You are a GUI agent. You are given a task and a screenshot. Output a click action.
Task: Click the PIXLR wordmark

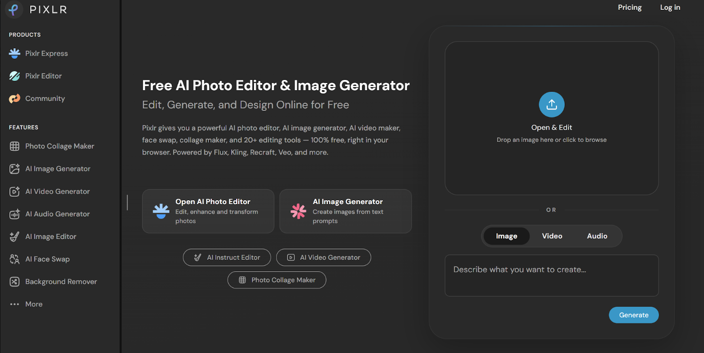48,10
